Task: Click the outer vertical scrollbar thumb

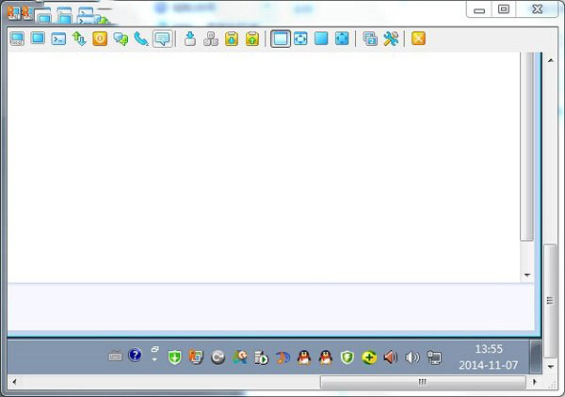Action: click(x=550, y=301)
